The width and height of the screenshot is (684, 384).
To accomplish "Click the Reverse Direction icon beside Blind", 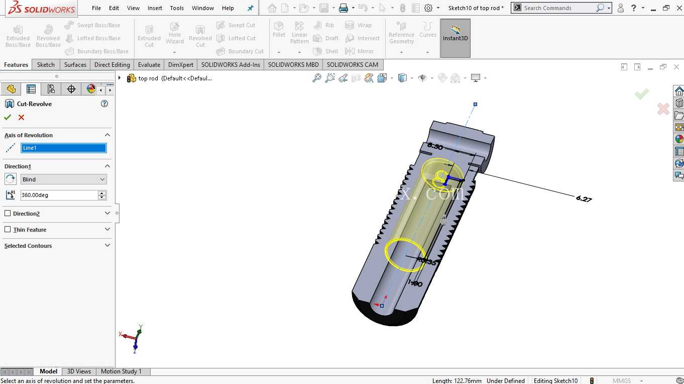I will click(x=10, y=179).
